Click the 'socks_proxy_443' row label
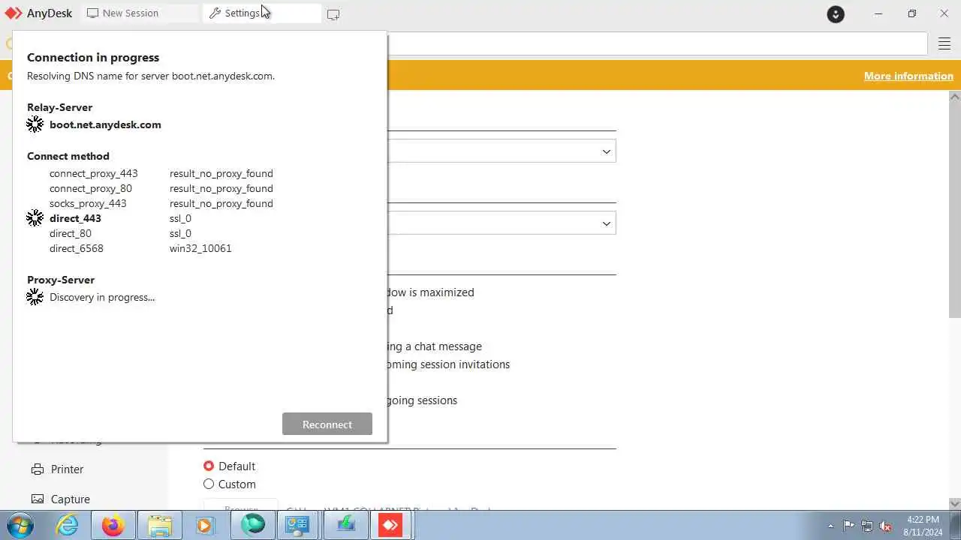The width and height of the screenshot is (961, 540). 88,203
